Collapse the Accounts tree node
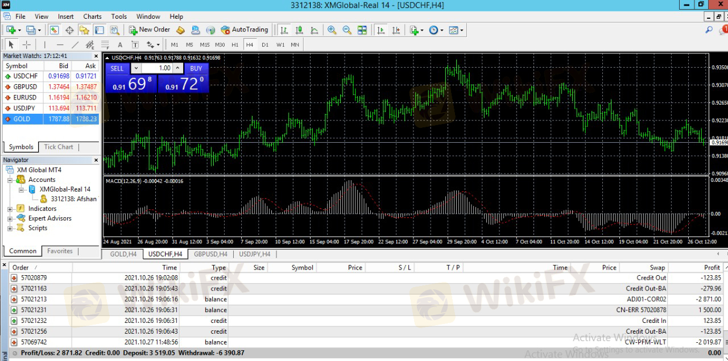The width and height of the screenshot is (728, 361). point(10,180)
